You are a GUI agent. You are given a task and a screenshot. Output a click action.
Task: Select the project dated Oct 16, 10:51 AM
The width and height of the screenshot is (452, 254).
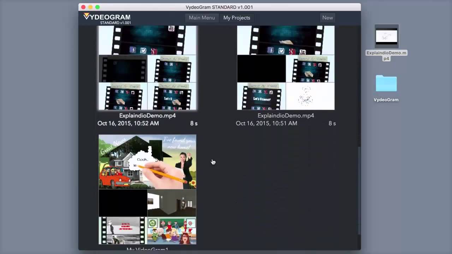(x=286, y=68)
